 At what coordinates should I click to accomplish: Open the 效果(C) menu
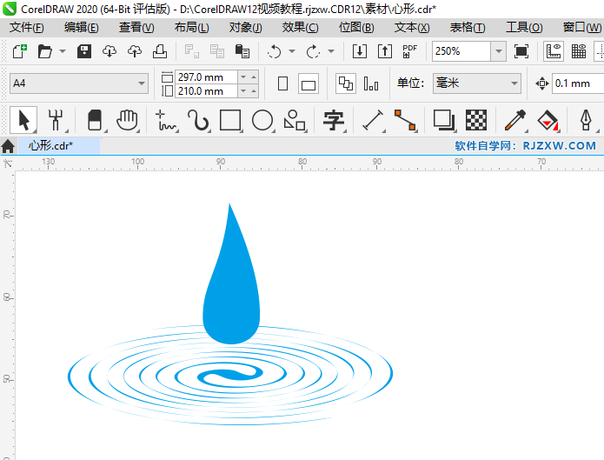[x=300, y=27]
